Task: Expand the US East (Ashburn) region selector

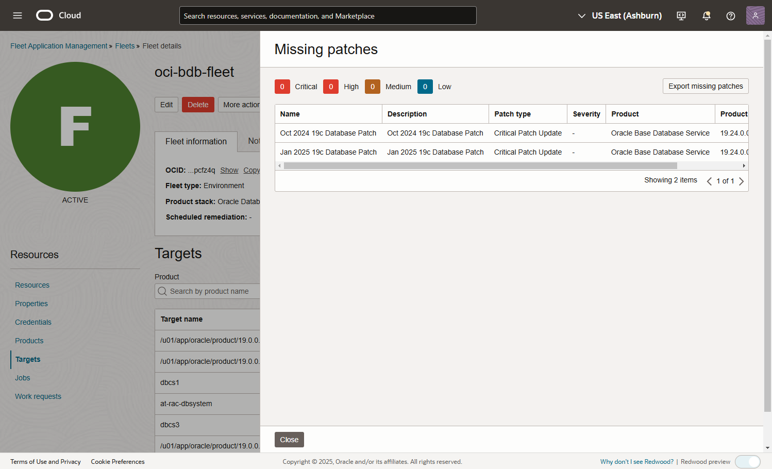Action: coord(619,15)
